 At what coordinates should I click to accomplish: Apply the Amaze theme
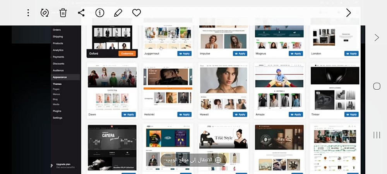click(296, 114)
